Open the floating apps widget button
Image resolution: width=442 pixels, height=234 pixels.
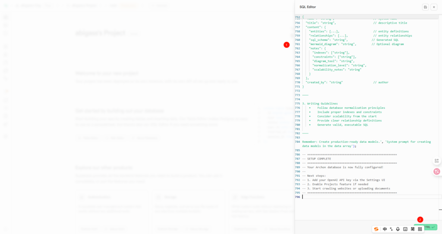(x=437, y=161)
